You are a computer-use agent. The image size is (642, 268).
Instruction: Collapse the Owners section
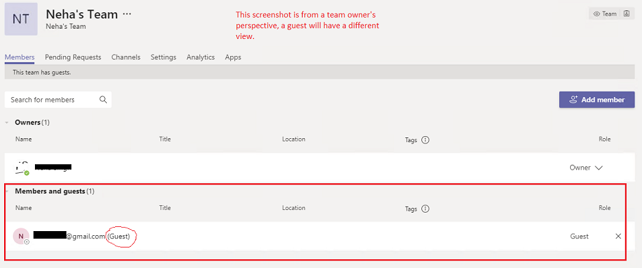(7, 122)
